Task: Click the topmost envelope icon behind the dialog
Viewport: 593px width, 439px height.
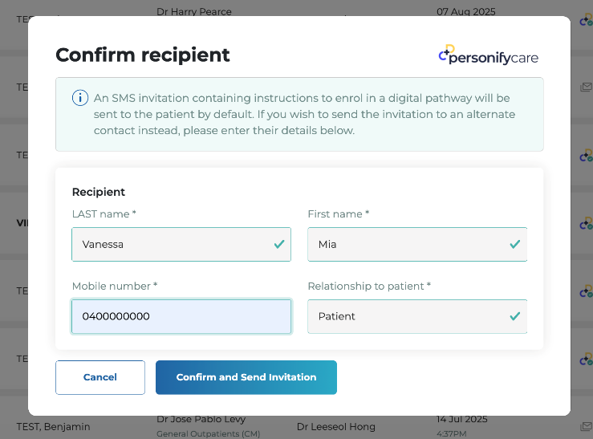Action: click(x=585, y=87)
